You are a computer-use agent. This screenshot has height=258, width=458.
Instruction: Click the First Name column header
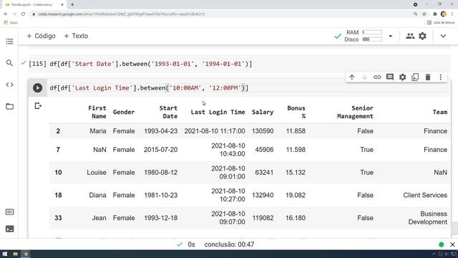point(97,112)
